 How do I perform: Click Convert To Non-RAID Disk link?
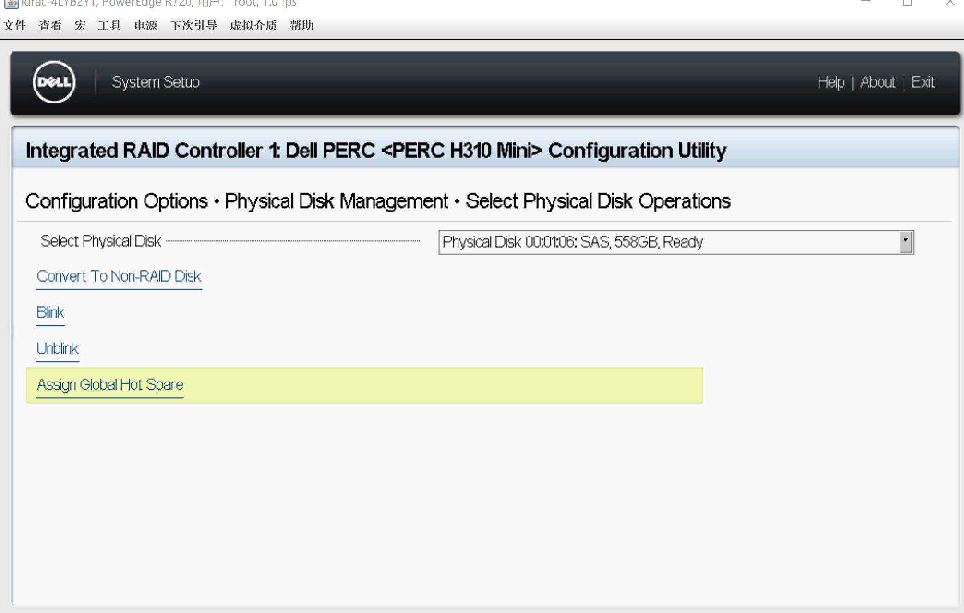(x=119, y=276)
